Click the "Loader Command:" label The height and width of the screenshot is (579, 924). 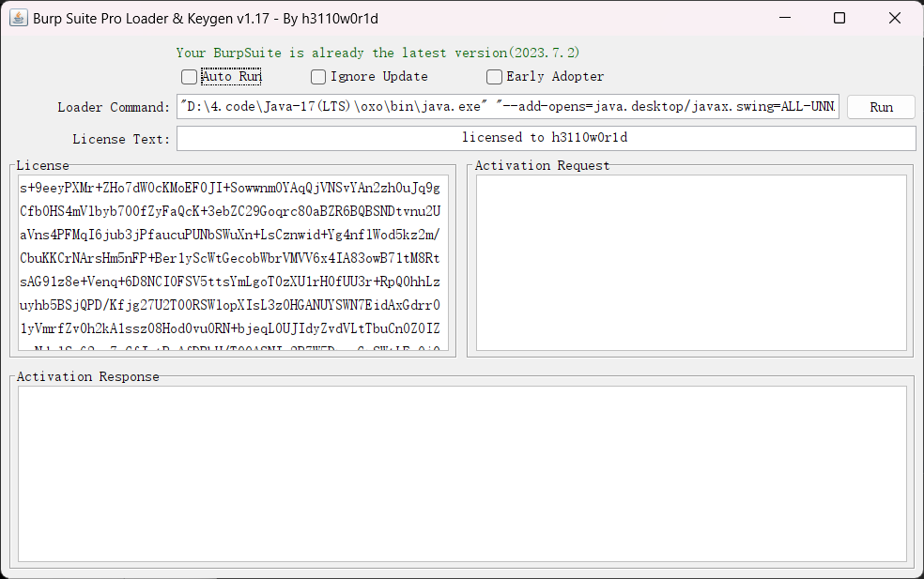(114, 107)
